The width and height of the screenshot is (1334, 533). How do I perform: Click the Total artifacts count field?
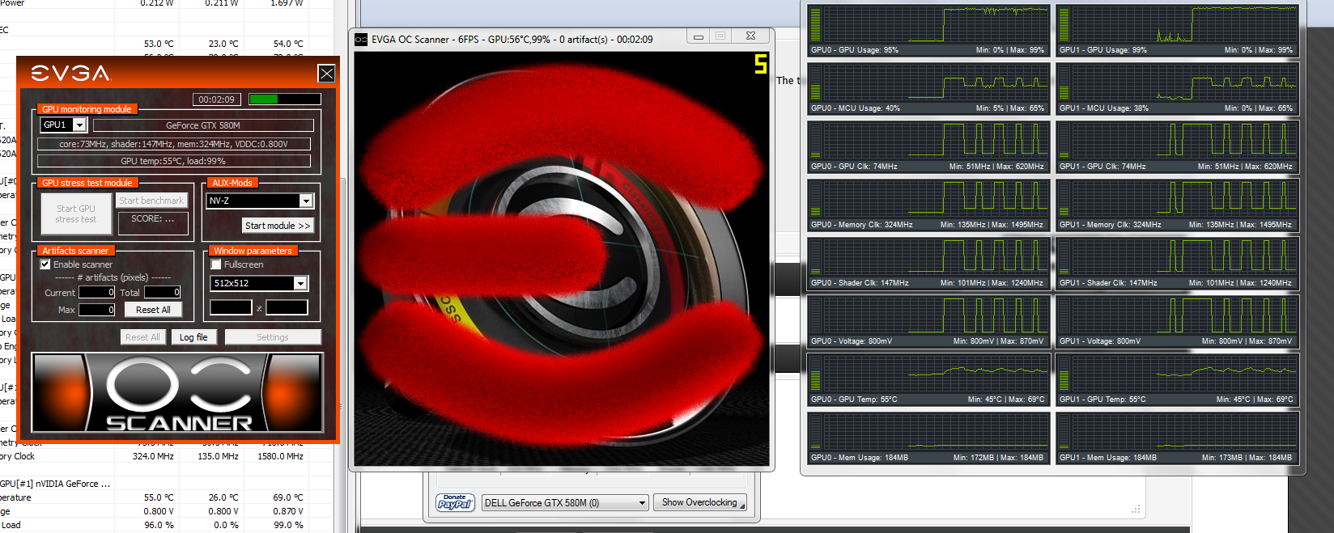click(x=162, y=292)
